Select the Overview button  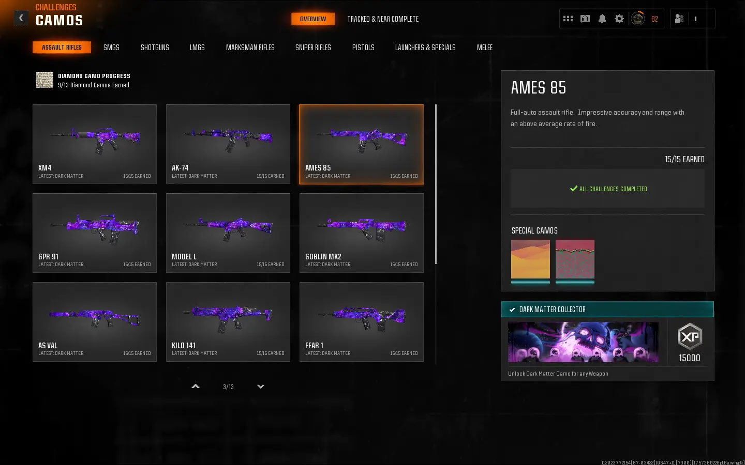[313, 19]
